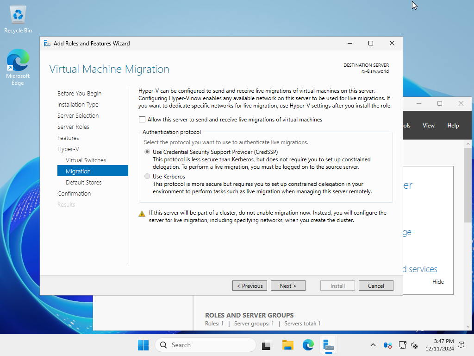
Task: Switch to Server Manager taskbar icon
Action: pyautogui.click(x=328, y=345)
